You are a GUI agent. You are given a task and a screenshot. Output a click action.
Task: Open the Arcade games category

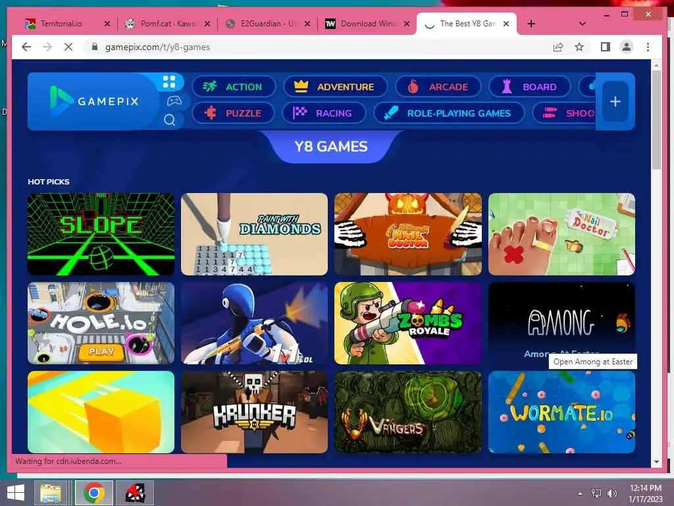(438, 86)
